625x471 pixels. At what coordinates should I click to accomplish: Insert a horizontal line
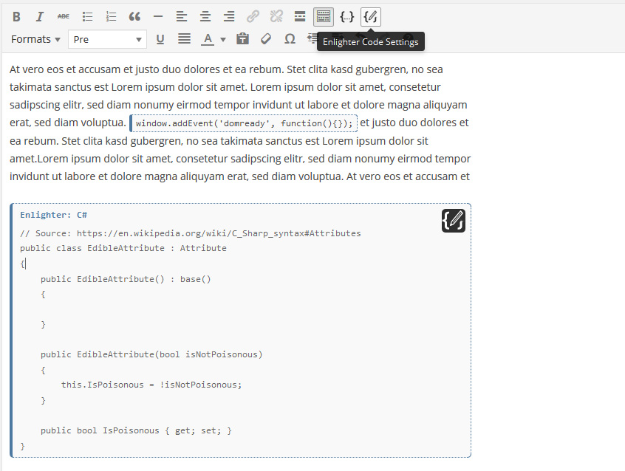click(158, 16)
